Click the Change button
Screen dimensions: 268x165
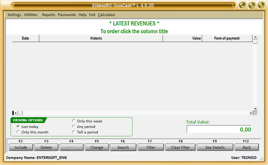click(x=97, y=147)
